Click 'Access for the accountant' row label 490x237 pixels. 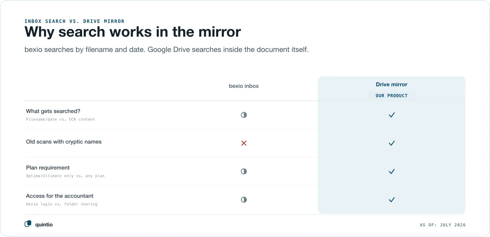(60, 196)
